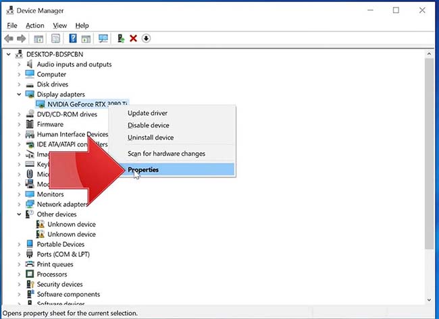Select the Print queues label
This screenshot has height=319, width=439.
pos(55,264)
